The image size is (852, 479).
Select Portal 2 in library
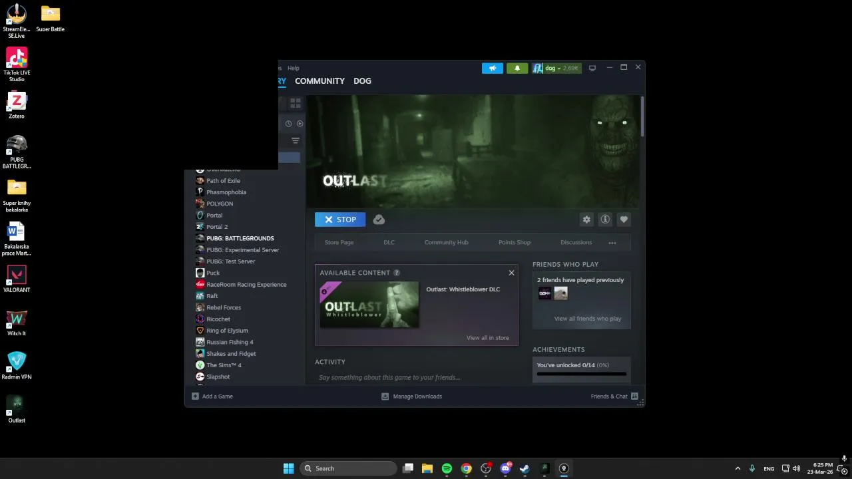pyautogui.click(x=217, y=227)
